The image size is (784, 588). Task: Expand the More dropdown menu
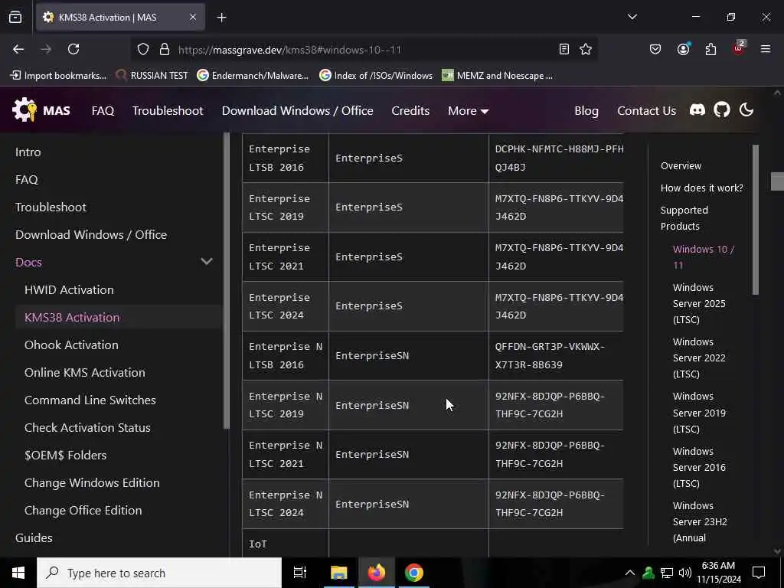(468, 110)
